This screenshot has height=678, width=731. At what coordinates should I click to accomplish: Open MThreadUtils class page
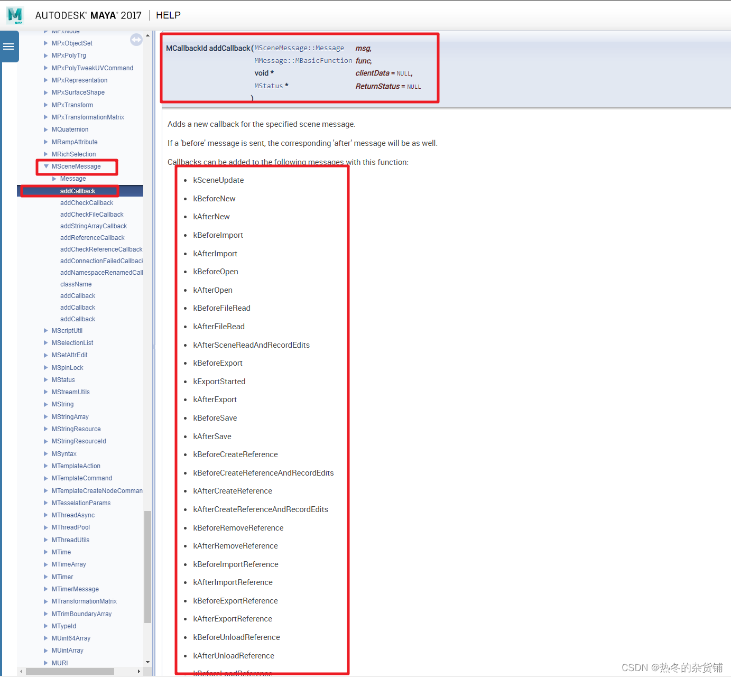click(71, 540)
